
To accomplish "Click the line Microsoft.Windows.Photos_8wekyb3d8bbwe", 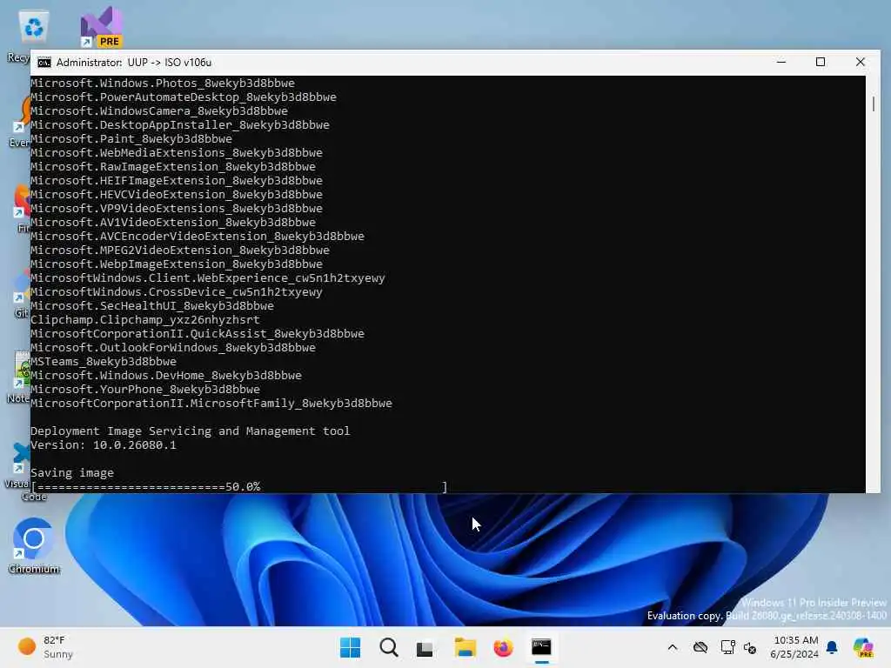I will 163,83.
